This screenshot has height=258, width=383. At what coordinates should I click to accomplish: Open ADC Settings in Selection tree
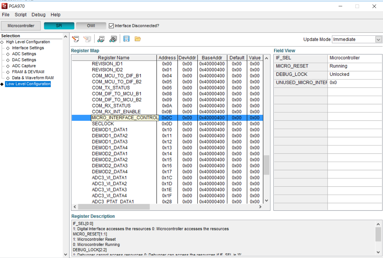[24, 54]
